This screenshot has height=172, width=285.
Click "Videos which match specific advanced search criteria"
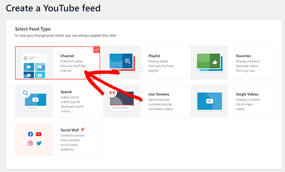72,104
